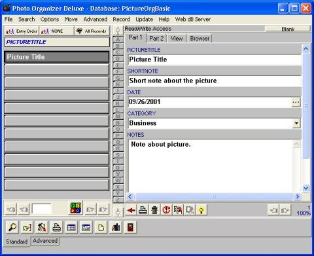Click the DATE field showing 09/26/2001
Screen dimensions: 314x256
210,102
